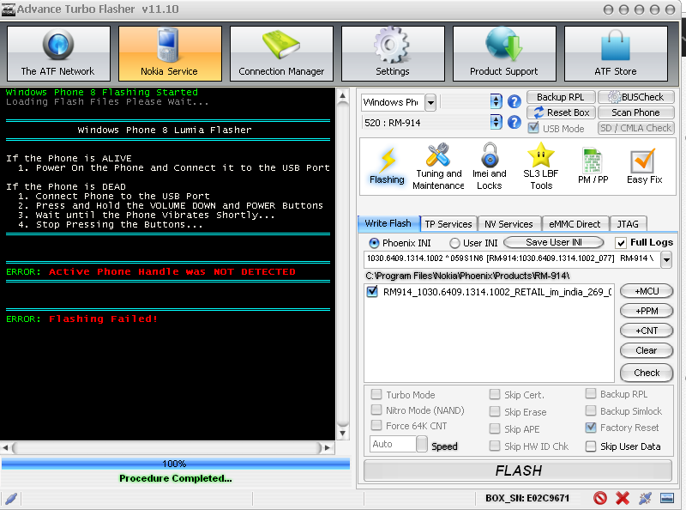Click help icon beside platform dropdown
Screen dimensions: 686x510
(x=514, y=102)
